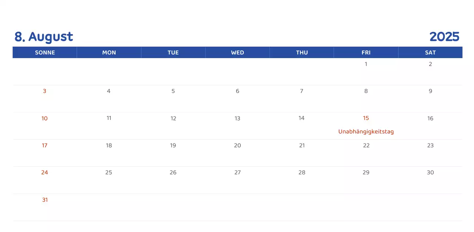Select the THU column header

[302, 53]
